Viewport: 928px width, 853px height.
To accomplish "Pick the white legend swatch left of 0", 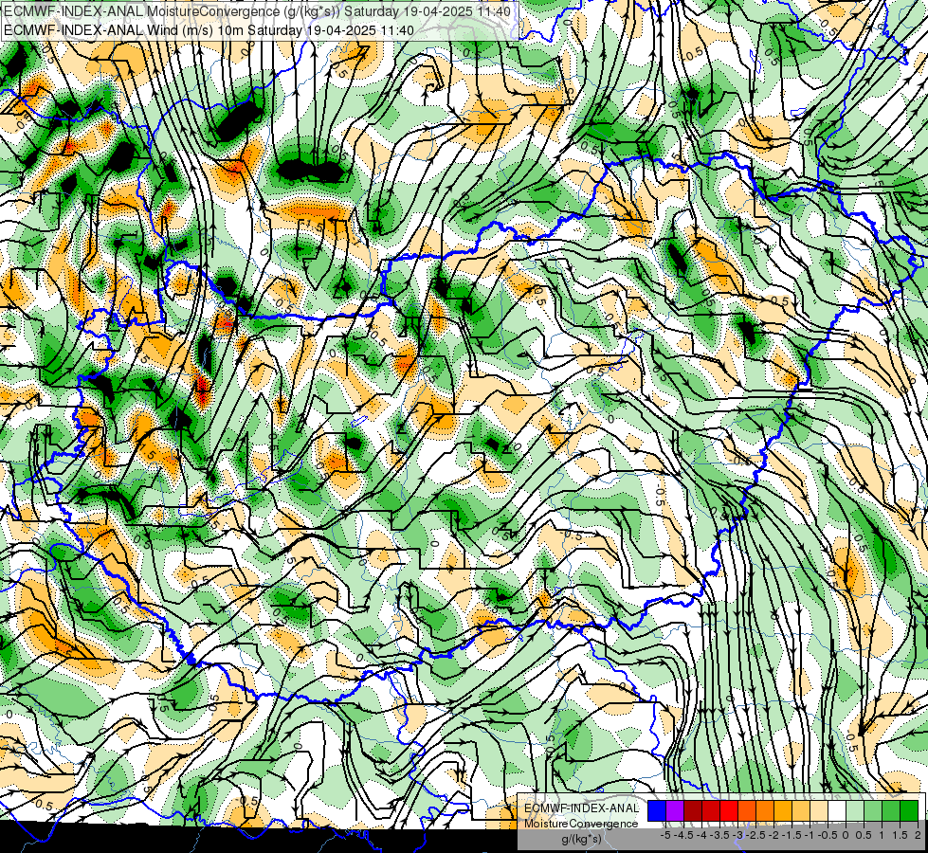I will 837,810.
